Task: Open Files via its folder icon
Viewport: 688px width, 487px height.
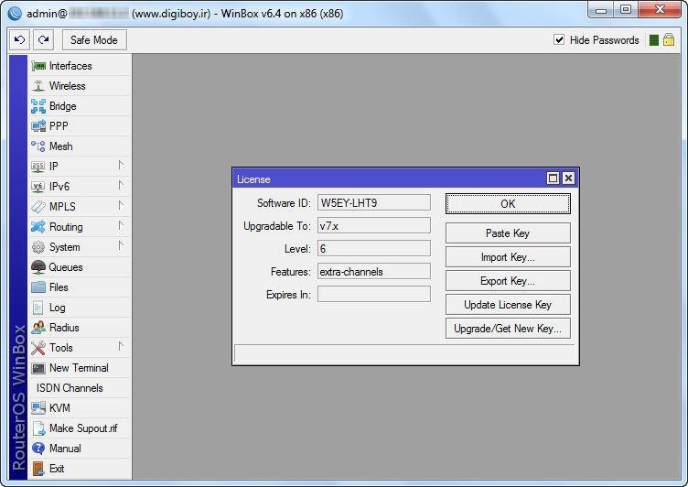Action: click(38, 287)
